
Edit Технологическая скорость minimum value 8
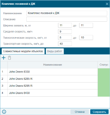pos(65,37)
